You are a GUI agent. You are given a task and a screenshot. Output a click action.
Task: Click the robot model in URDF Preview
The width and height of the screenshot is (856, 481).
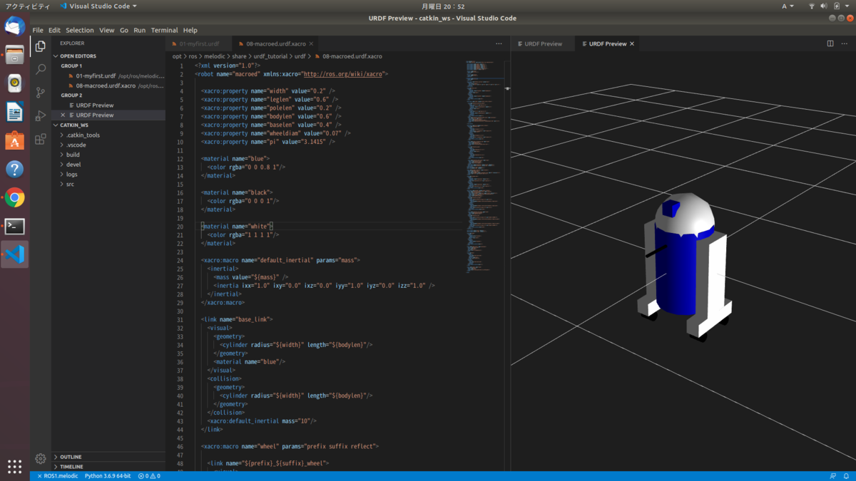[x=683, y=265]
